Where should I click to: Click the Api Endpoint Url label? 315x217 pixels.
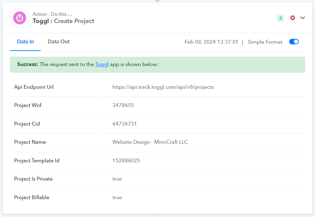pyautogui.click(x=34, y=87)
